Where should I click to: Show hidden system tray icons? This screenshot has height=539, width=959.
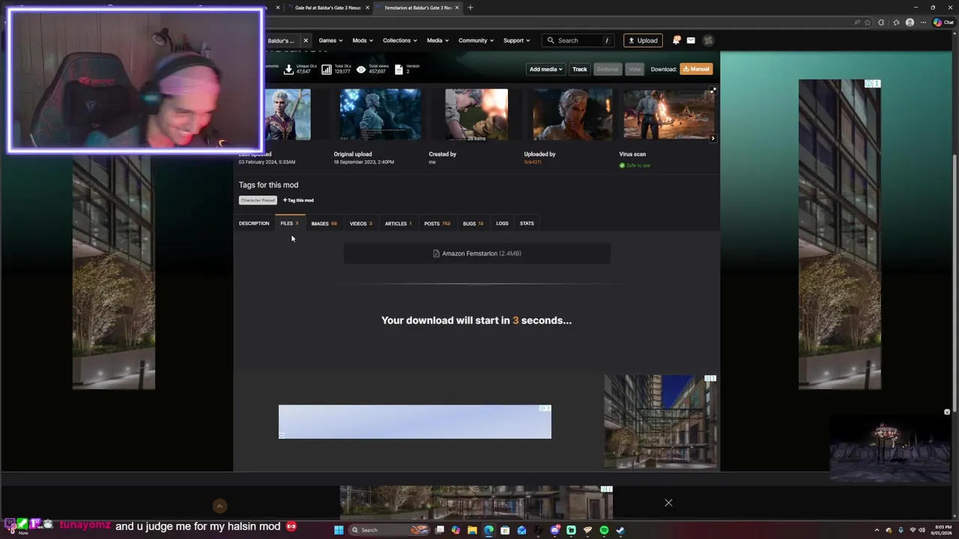pyautogui.click(x=877, y=530)
